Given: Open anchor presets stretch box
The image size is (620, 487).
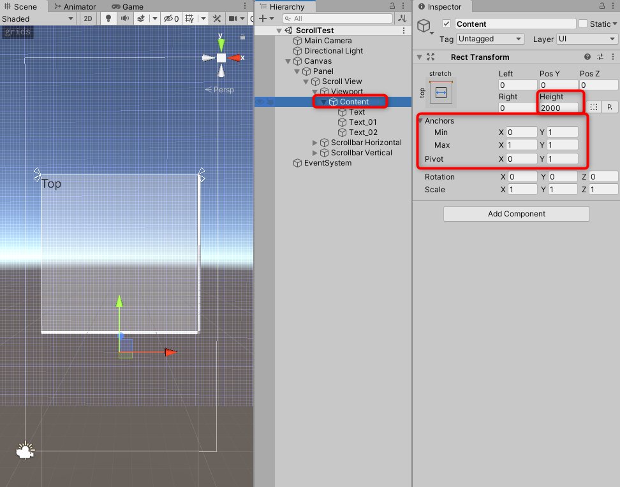Looking at the screenshot, I should pos(441,93).
